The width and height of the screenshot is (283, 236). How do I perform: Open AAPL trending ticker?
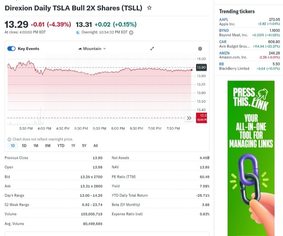click(224, 19)
